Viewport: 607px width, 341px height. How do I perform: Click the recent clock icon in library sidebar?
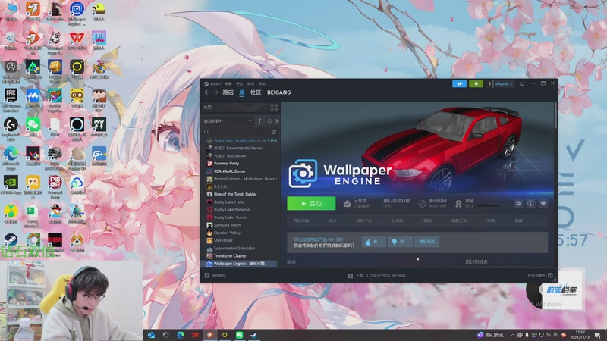[x=269, y=121]
